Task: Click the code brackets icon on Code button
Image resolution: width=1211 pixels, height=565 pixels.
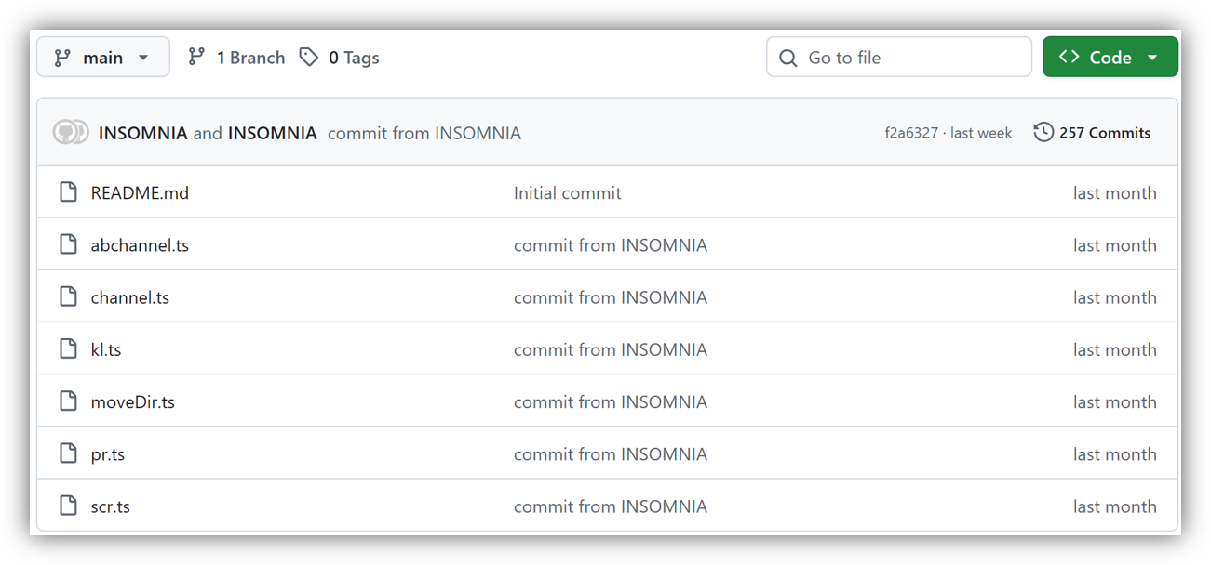Action: [x=1070, y=58]
